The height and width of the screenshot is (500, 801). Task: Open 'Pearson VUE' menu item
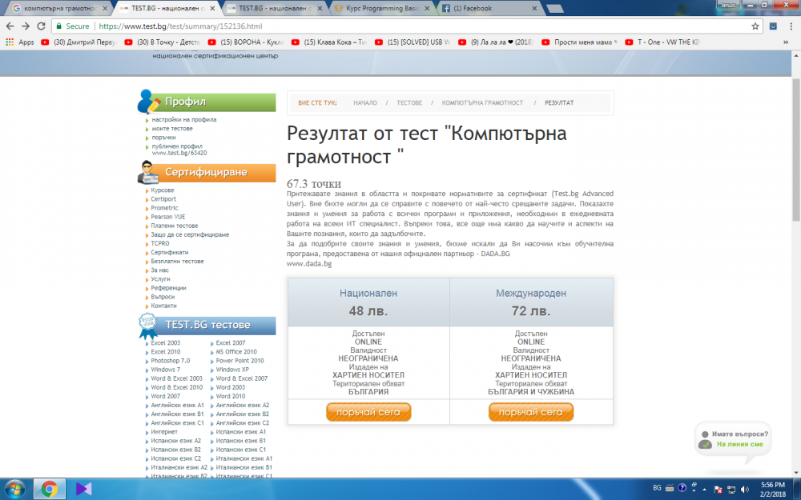(x=168, y=217)
